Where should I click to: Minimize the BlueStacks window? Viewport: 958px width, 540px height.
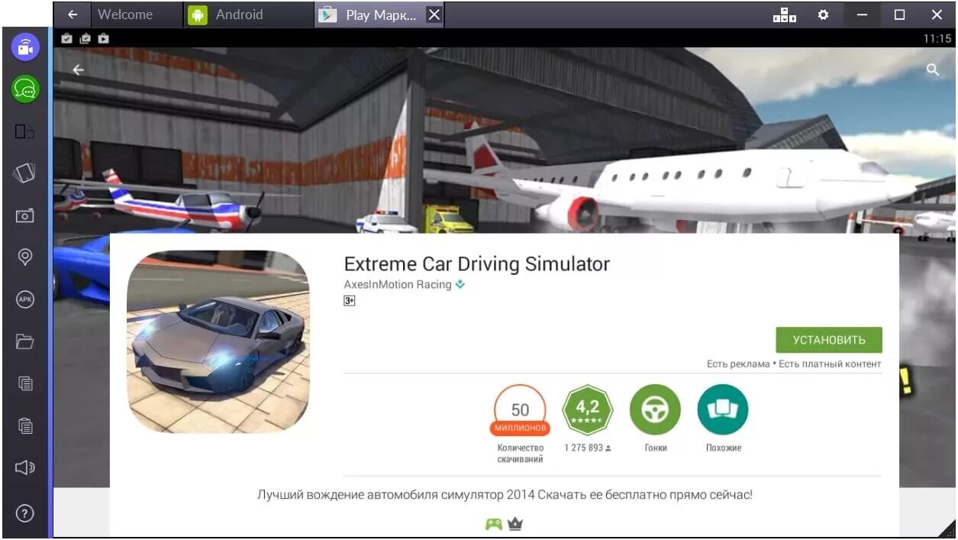(863, 15)
